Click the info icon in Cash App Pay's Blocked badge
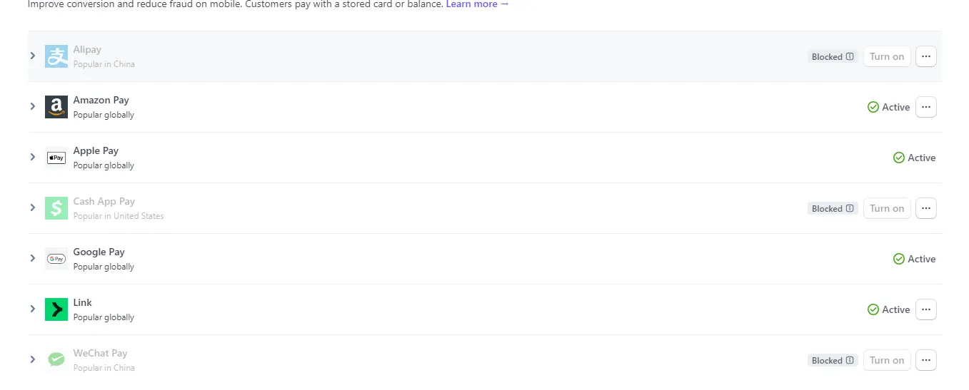The height and width of the screenshot is (390, 969). [850, 208]
